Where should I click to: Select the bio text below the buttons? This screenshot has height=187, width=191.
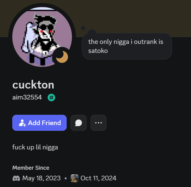click(x=35, y=147)
